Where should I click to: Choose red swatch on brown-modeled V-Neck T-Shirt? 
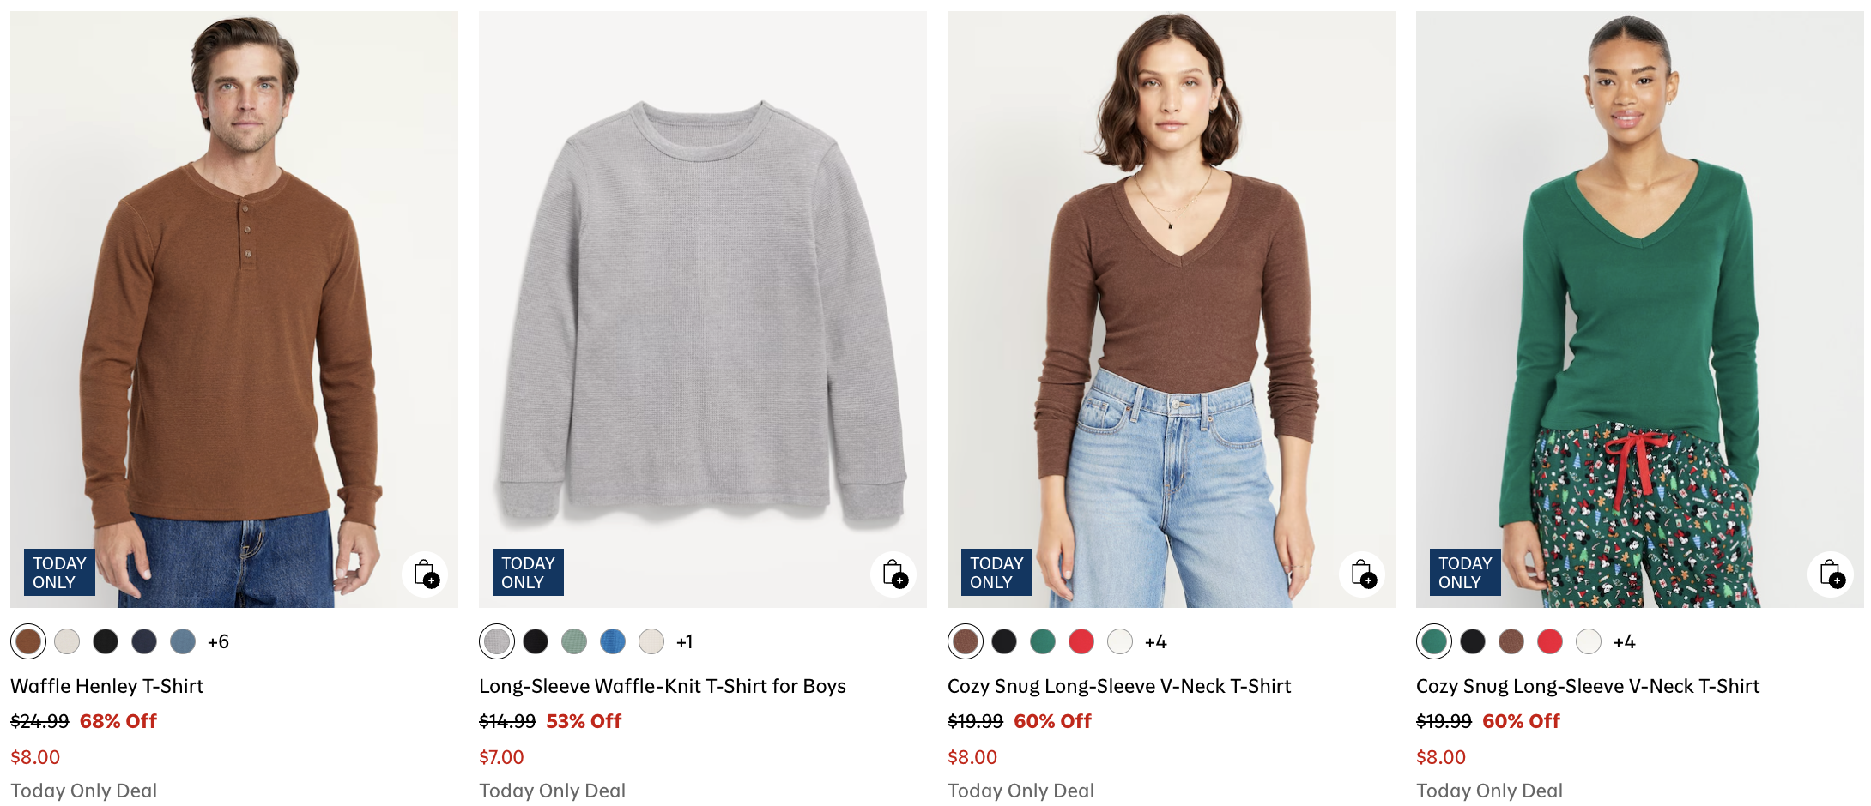tap(1081, 641)
